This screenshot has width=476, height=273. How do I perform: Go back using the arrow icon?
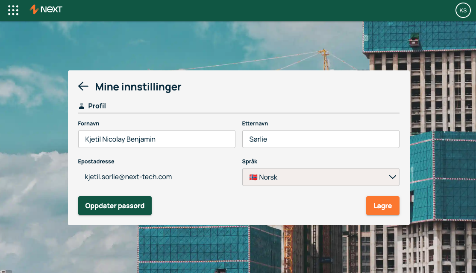[x=83, y=86]
